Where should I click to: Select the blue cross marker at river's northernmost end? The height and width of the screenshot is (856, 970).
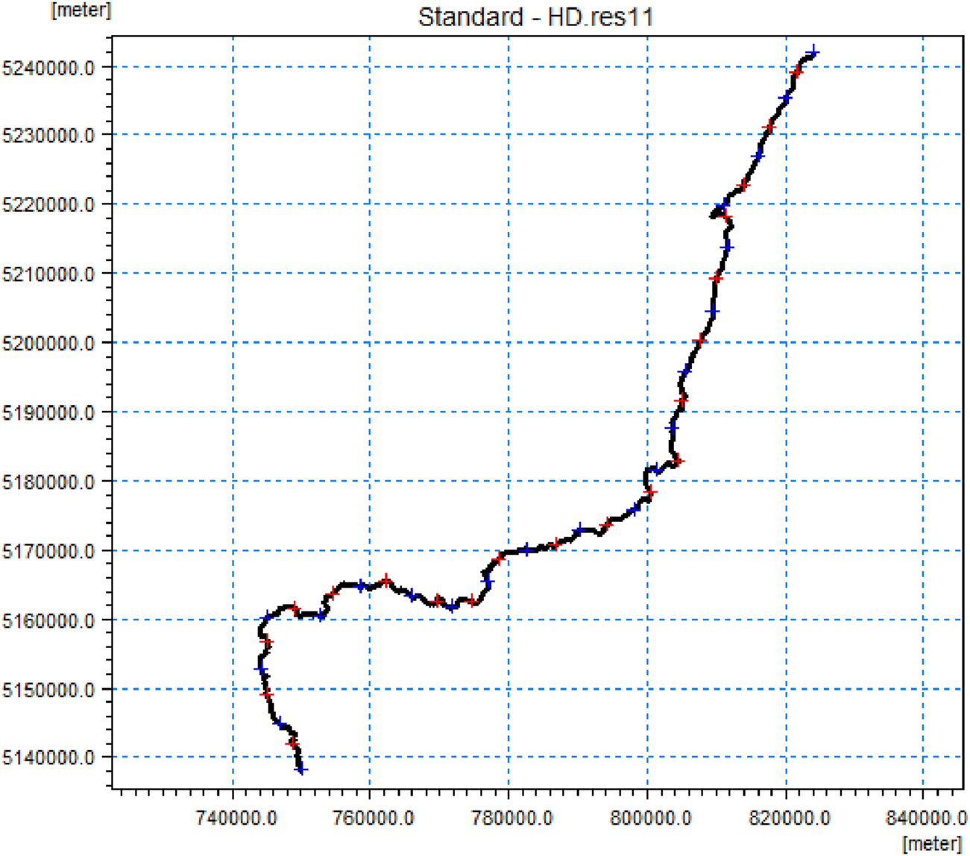(x=813, y=52)
